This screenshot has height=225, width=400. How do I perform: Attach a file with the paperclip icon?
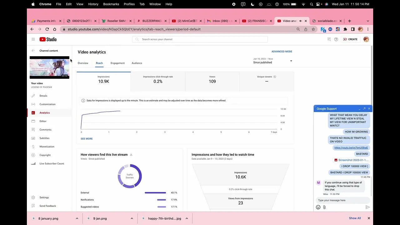pyautogui.click(x=324, y=207)
